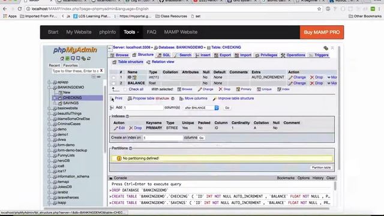This screenshot has height=216, width=384.
Task: Clear the database filter with the X
Action: (x=101, y=71)
